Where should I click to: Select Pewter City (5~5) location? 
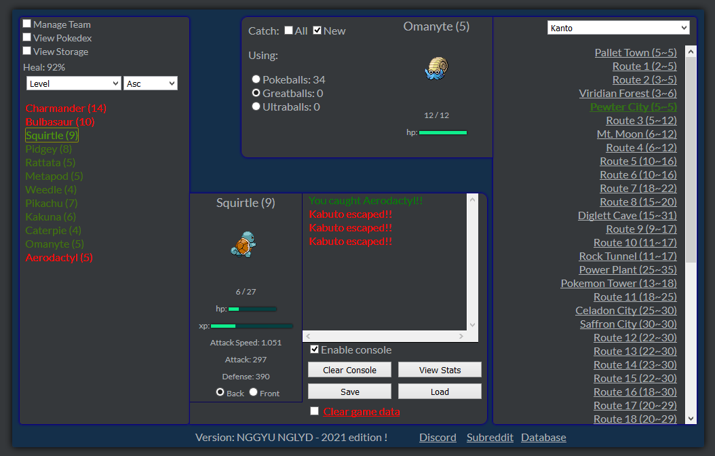[634, 107]
